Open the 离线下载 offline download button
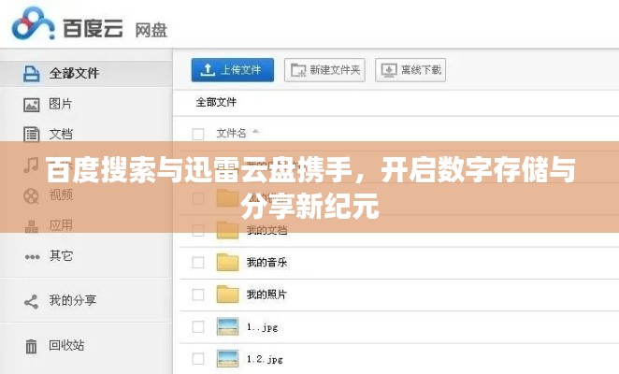The image size is (619, 374). [x=410, y=70]
